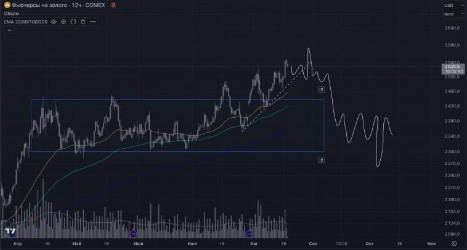Click the 2380,0 price axis label

pos(452,121)
